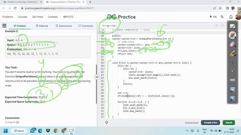Screen dimensions: 241x135
Task: Select the laser pointer wand tool
Action: pos(232,71)
